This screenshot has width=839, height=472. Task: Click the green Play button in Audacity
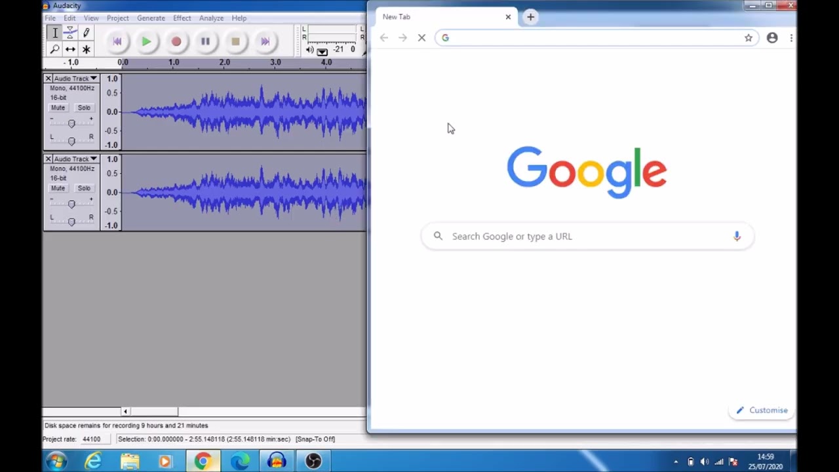point(146,41)
